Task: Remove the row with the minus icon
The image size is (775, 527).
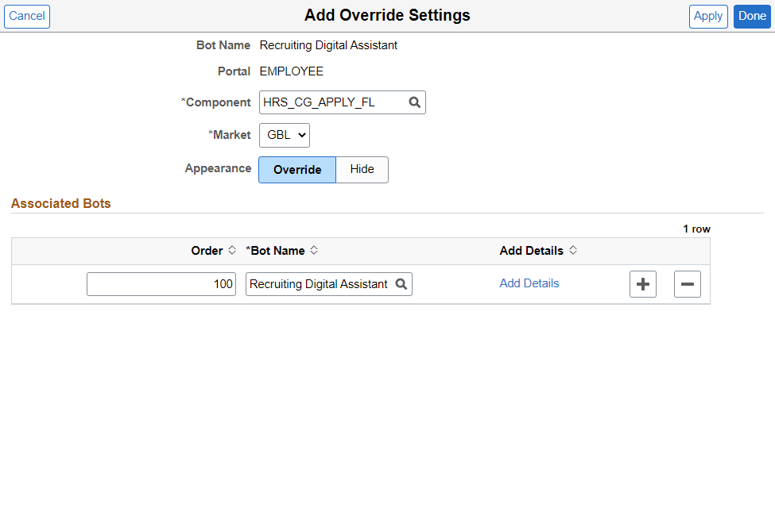Action: pos(687,283)
